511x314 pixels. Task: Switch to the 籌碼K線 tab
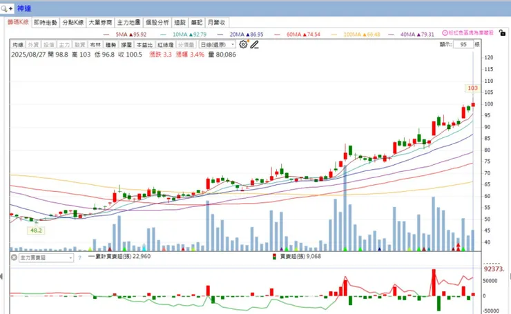[18, 22]
